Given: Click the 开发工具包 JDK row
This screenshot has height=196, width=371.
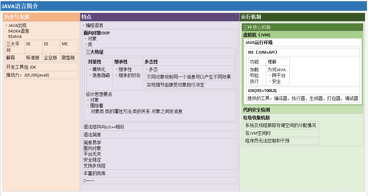Looking at the screenshot, I should click(x=41, y=67).
